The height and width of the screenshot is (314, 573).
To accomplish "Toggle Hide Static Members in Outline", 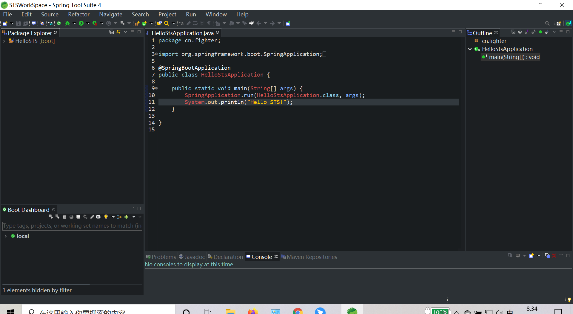I will pyautogui.click(x=534, y=32).
